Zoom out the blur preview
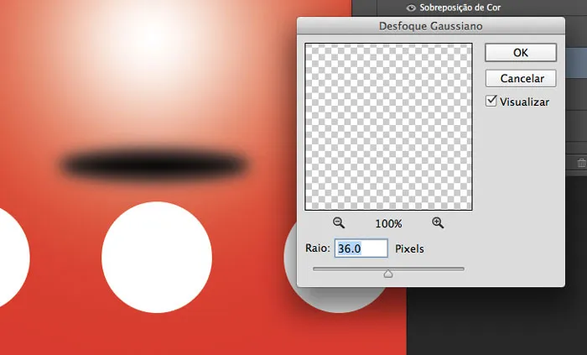 tap(339, 222)
